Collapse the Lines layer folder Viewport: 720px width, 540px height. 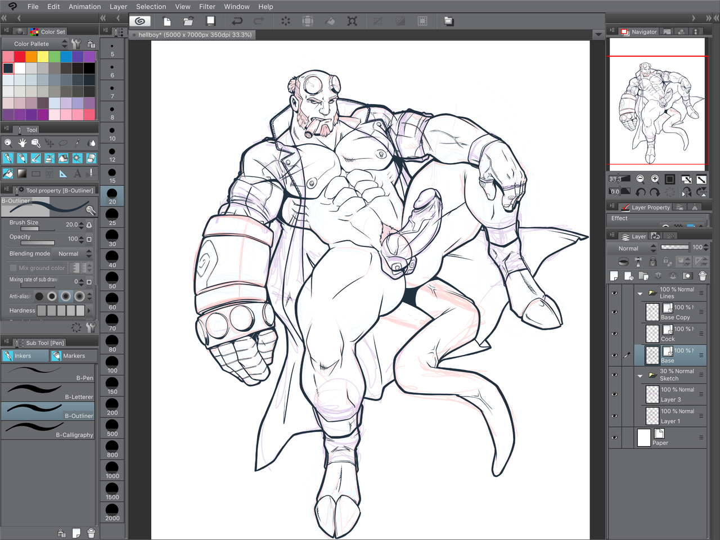[640, 294]
